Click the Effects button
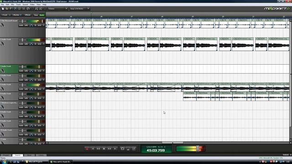This screenshot has height=164, width=292. tap(27, 15)
